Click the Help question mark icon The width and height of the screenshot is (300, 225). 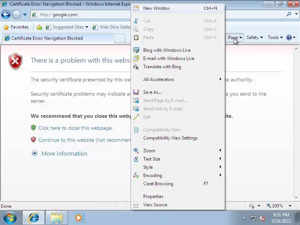(x=289, y=37)
